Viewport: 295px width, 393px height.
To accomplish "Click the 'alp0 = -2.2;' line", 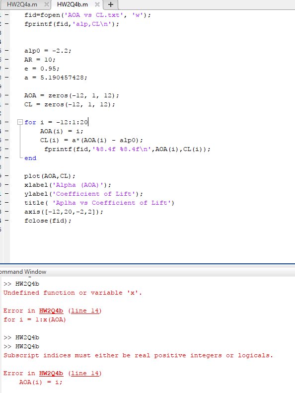I will click(x=48, y=51).
